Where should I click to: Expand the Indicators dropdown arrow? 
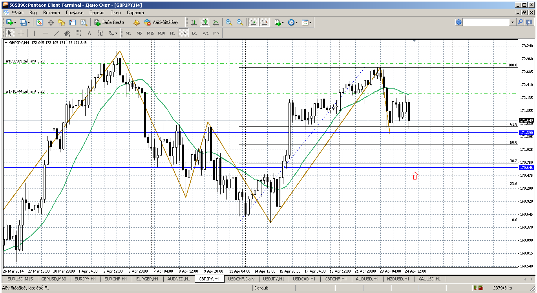[283, 22]
